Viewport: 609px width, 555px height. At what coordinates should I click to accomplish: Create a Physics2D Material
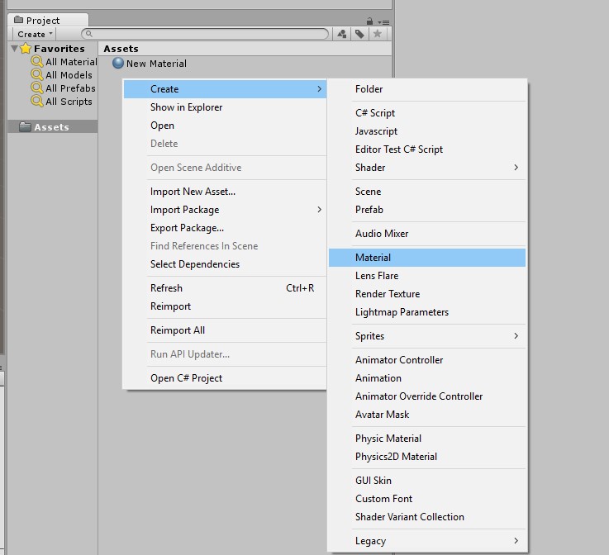pyautogui.click(x=427, y=457)
